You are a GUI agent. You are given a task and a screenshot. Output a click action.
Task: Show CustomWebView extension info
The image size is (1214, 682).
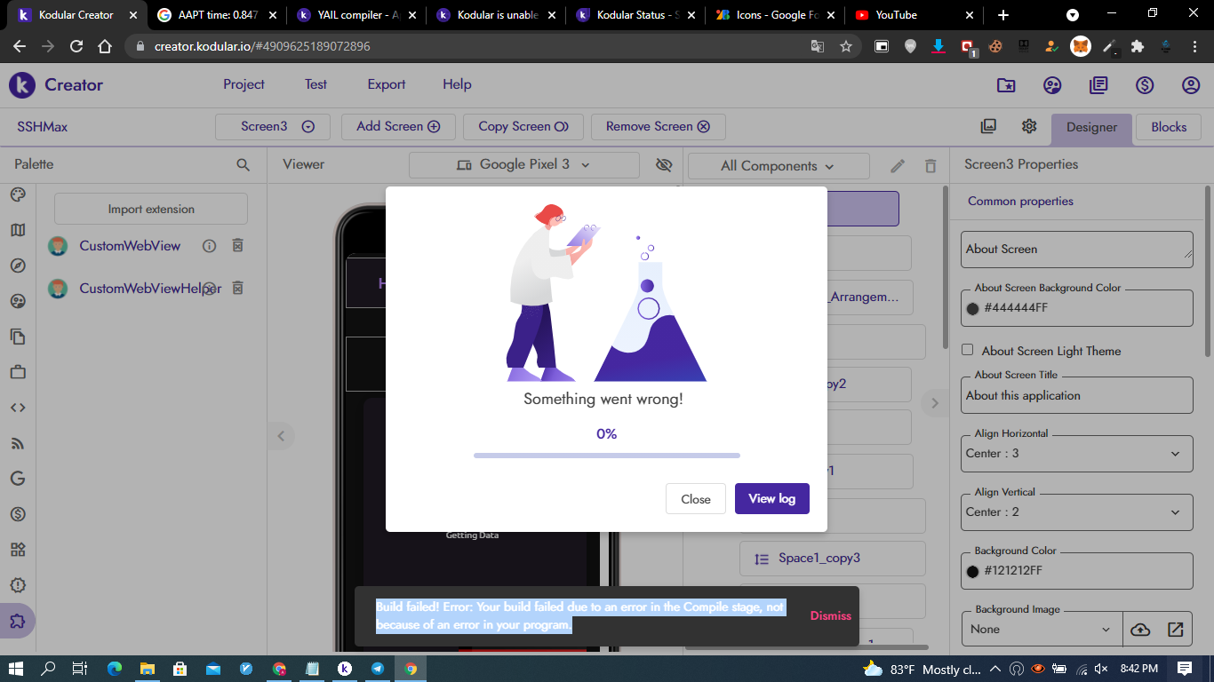[210, 246]
